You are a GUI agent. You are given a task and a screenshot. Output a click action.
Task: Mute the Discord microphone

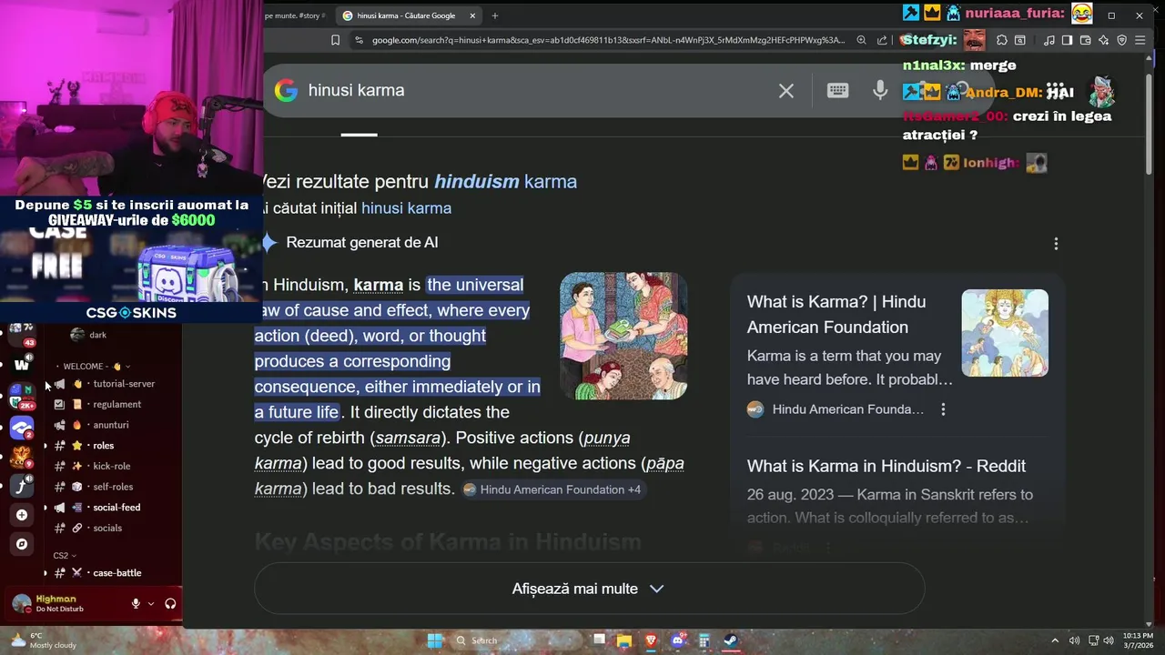(136, 603)
